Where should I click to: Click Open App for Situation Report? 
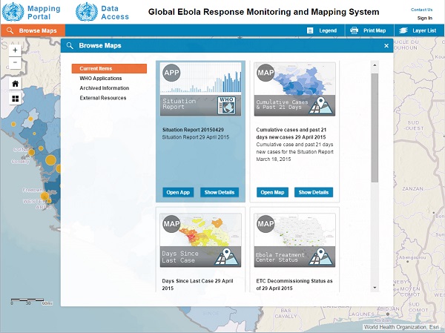179,192
